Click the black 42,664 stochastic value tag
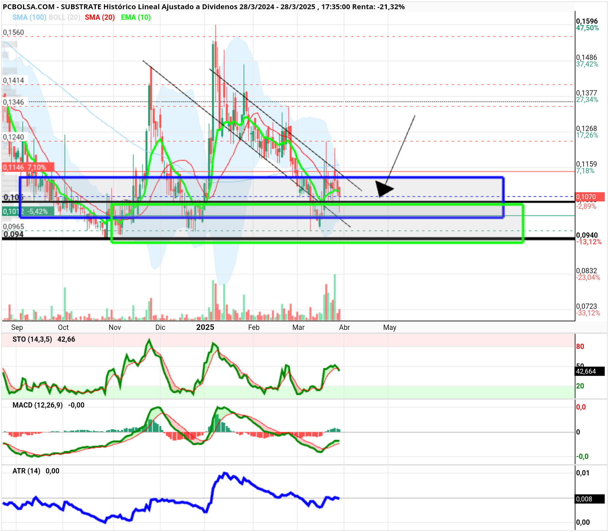Image resolution: width=609 pixels, height=532 pixels. tap(590, 371)
